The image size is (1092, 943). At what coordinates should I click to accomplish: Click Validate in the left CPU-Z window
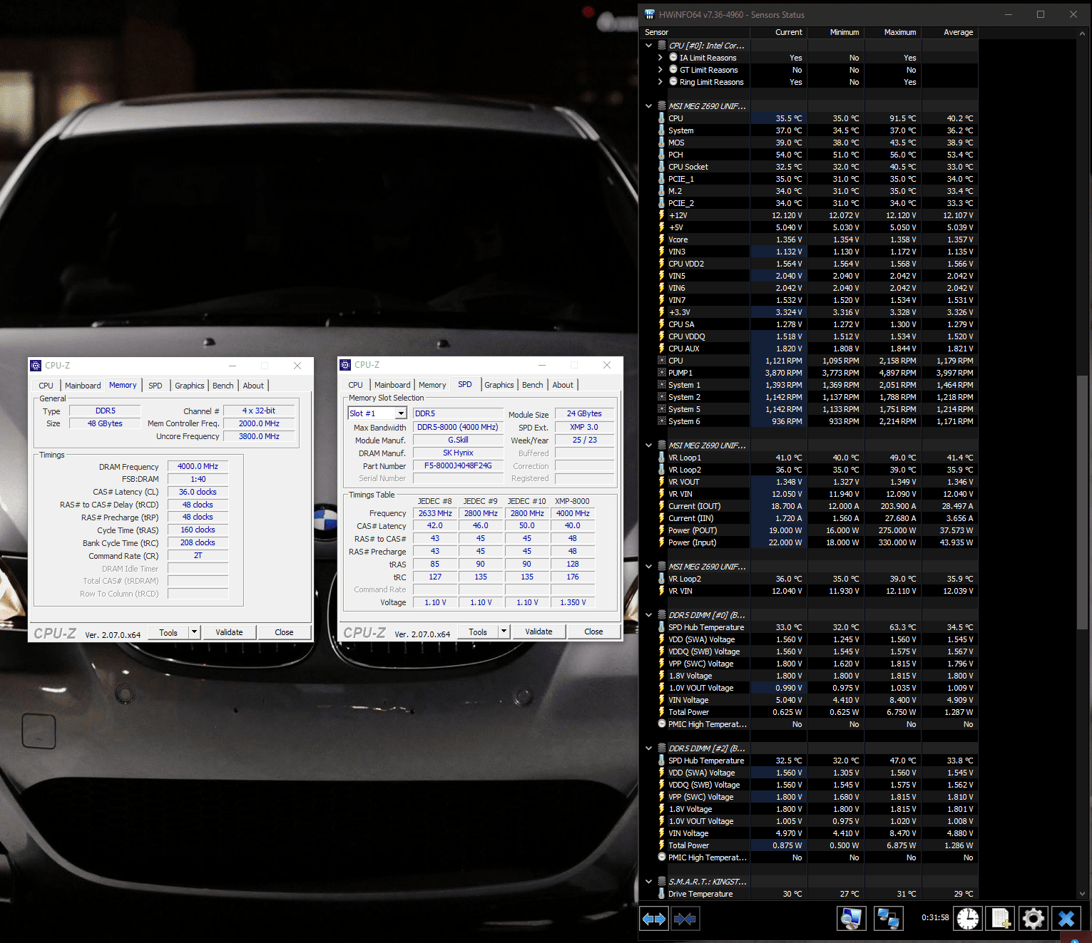229,632
